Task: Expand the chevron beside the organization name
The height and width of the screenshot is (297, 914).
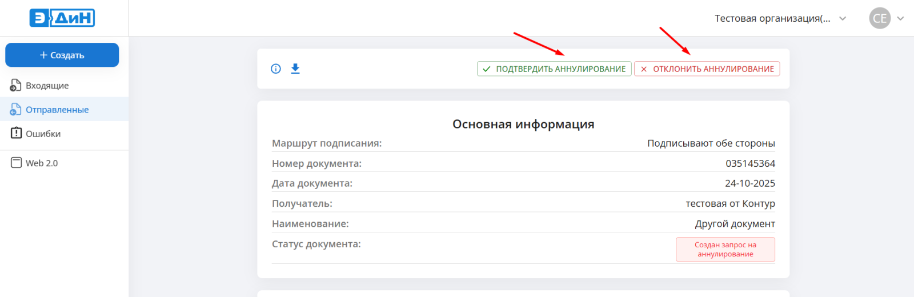Action: pyautogui.click(x=843, y=18)
